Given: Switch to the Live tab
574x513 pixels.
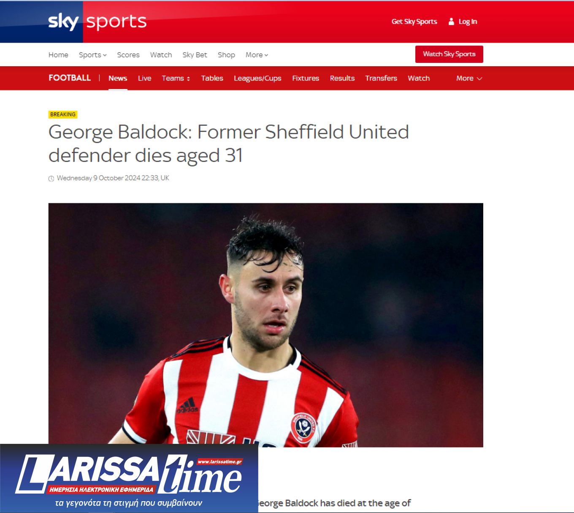Looking at the screenshot, I should point(144,78).
